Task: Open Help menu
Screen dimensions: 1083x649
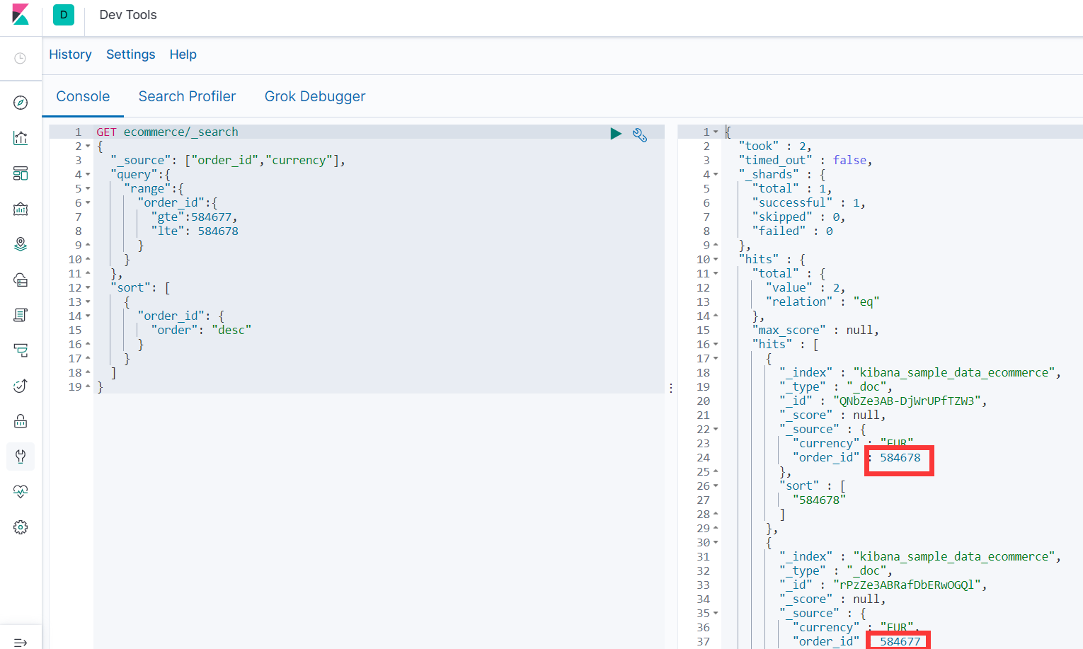Action: 183,54
